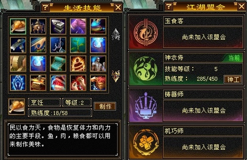Open the 玉食客 guild emblem

pos(146,32)
